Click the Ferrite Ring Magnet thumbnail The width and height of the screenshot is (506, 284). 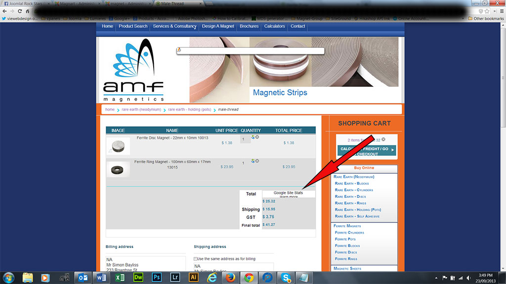118,170
